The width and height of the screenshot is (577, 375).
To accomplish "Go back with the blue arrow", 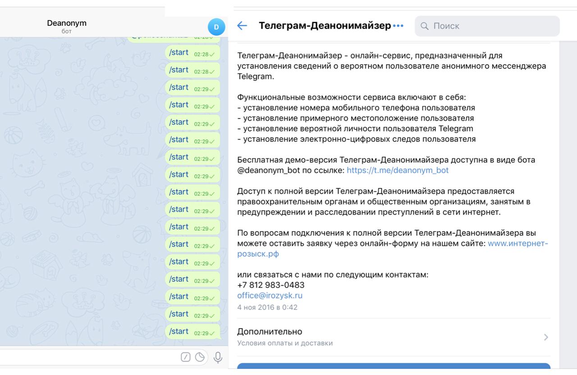I will tap(242, 26).
